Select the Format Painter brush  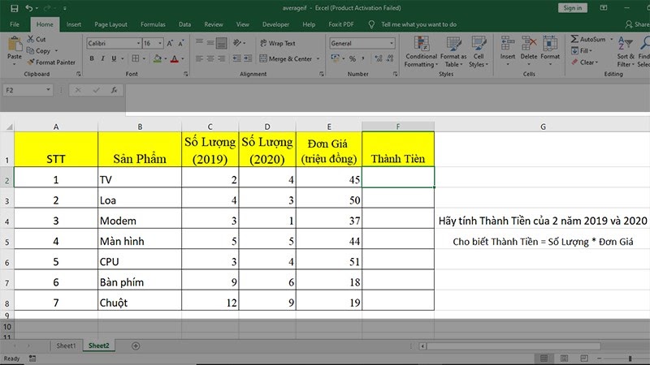51,62
